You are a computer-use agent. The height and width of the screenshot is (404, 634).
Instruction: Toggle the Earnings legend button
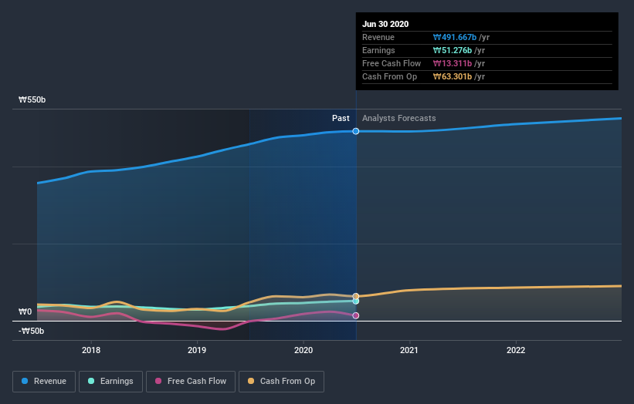(110, 382)
